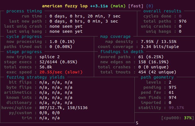The image size is (195, 126).
Task: Click the trim 'n/a, n/a' value
Action: (50, 118)
